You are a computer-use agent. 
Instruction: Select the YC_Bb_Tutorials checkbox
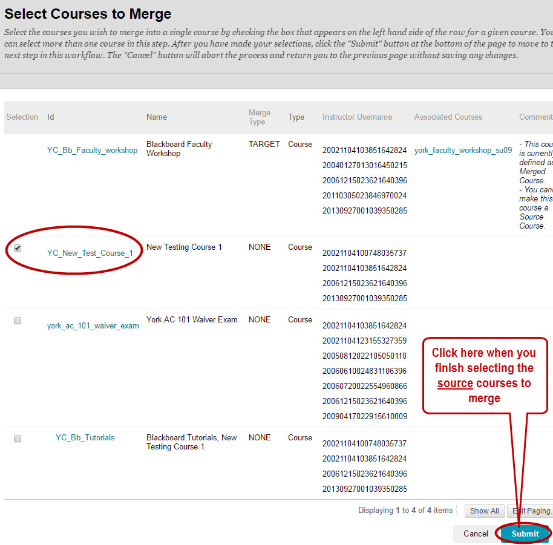coord(18,438)
